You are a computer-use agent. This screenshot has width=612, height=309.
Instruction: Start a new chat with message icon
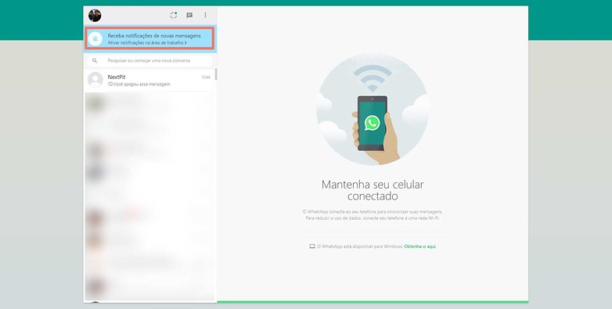(x=189, y=15)
